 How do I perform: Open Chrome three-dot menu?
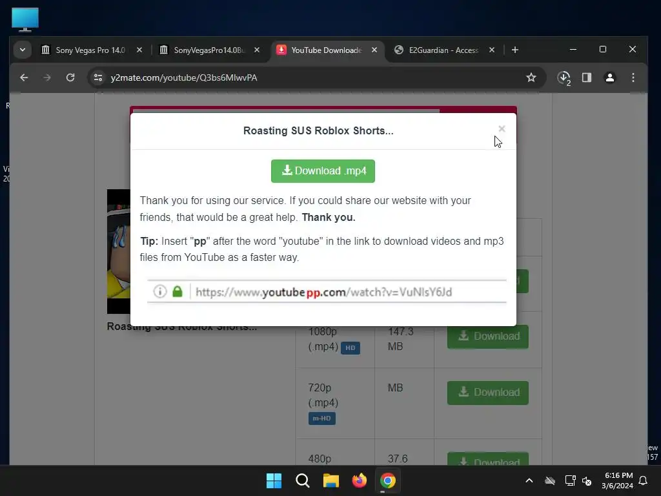click(x=633, y=77)
